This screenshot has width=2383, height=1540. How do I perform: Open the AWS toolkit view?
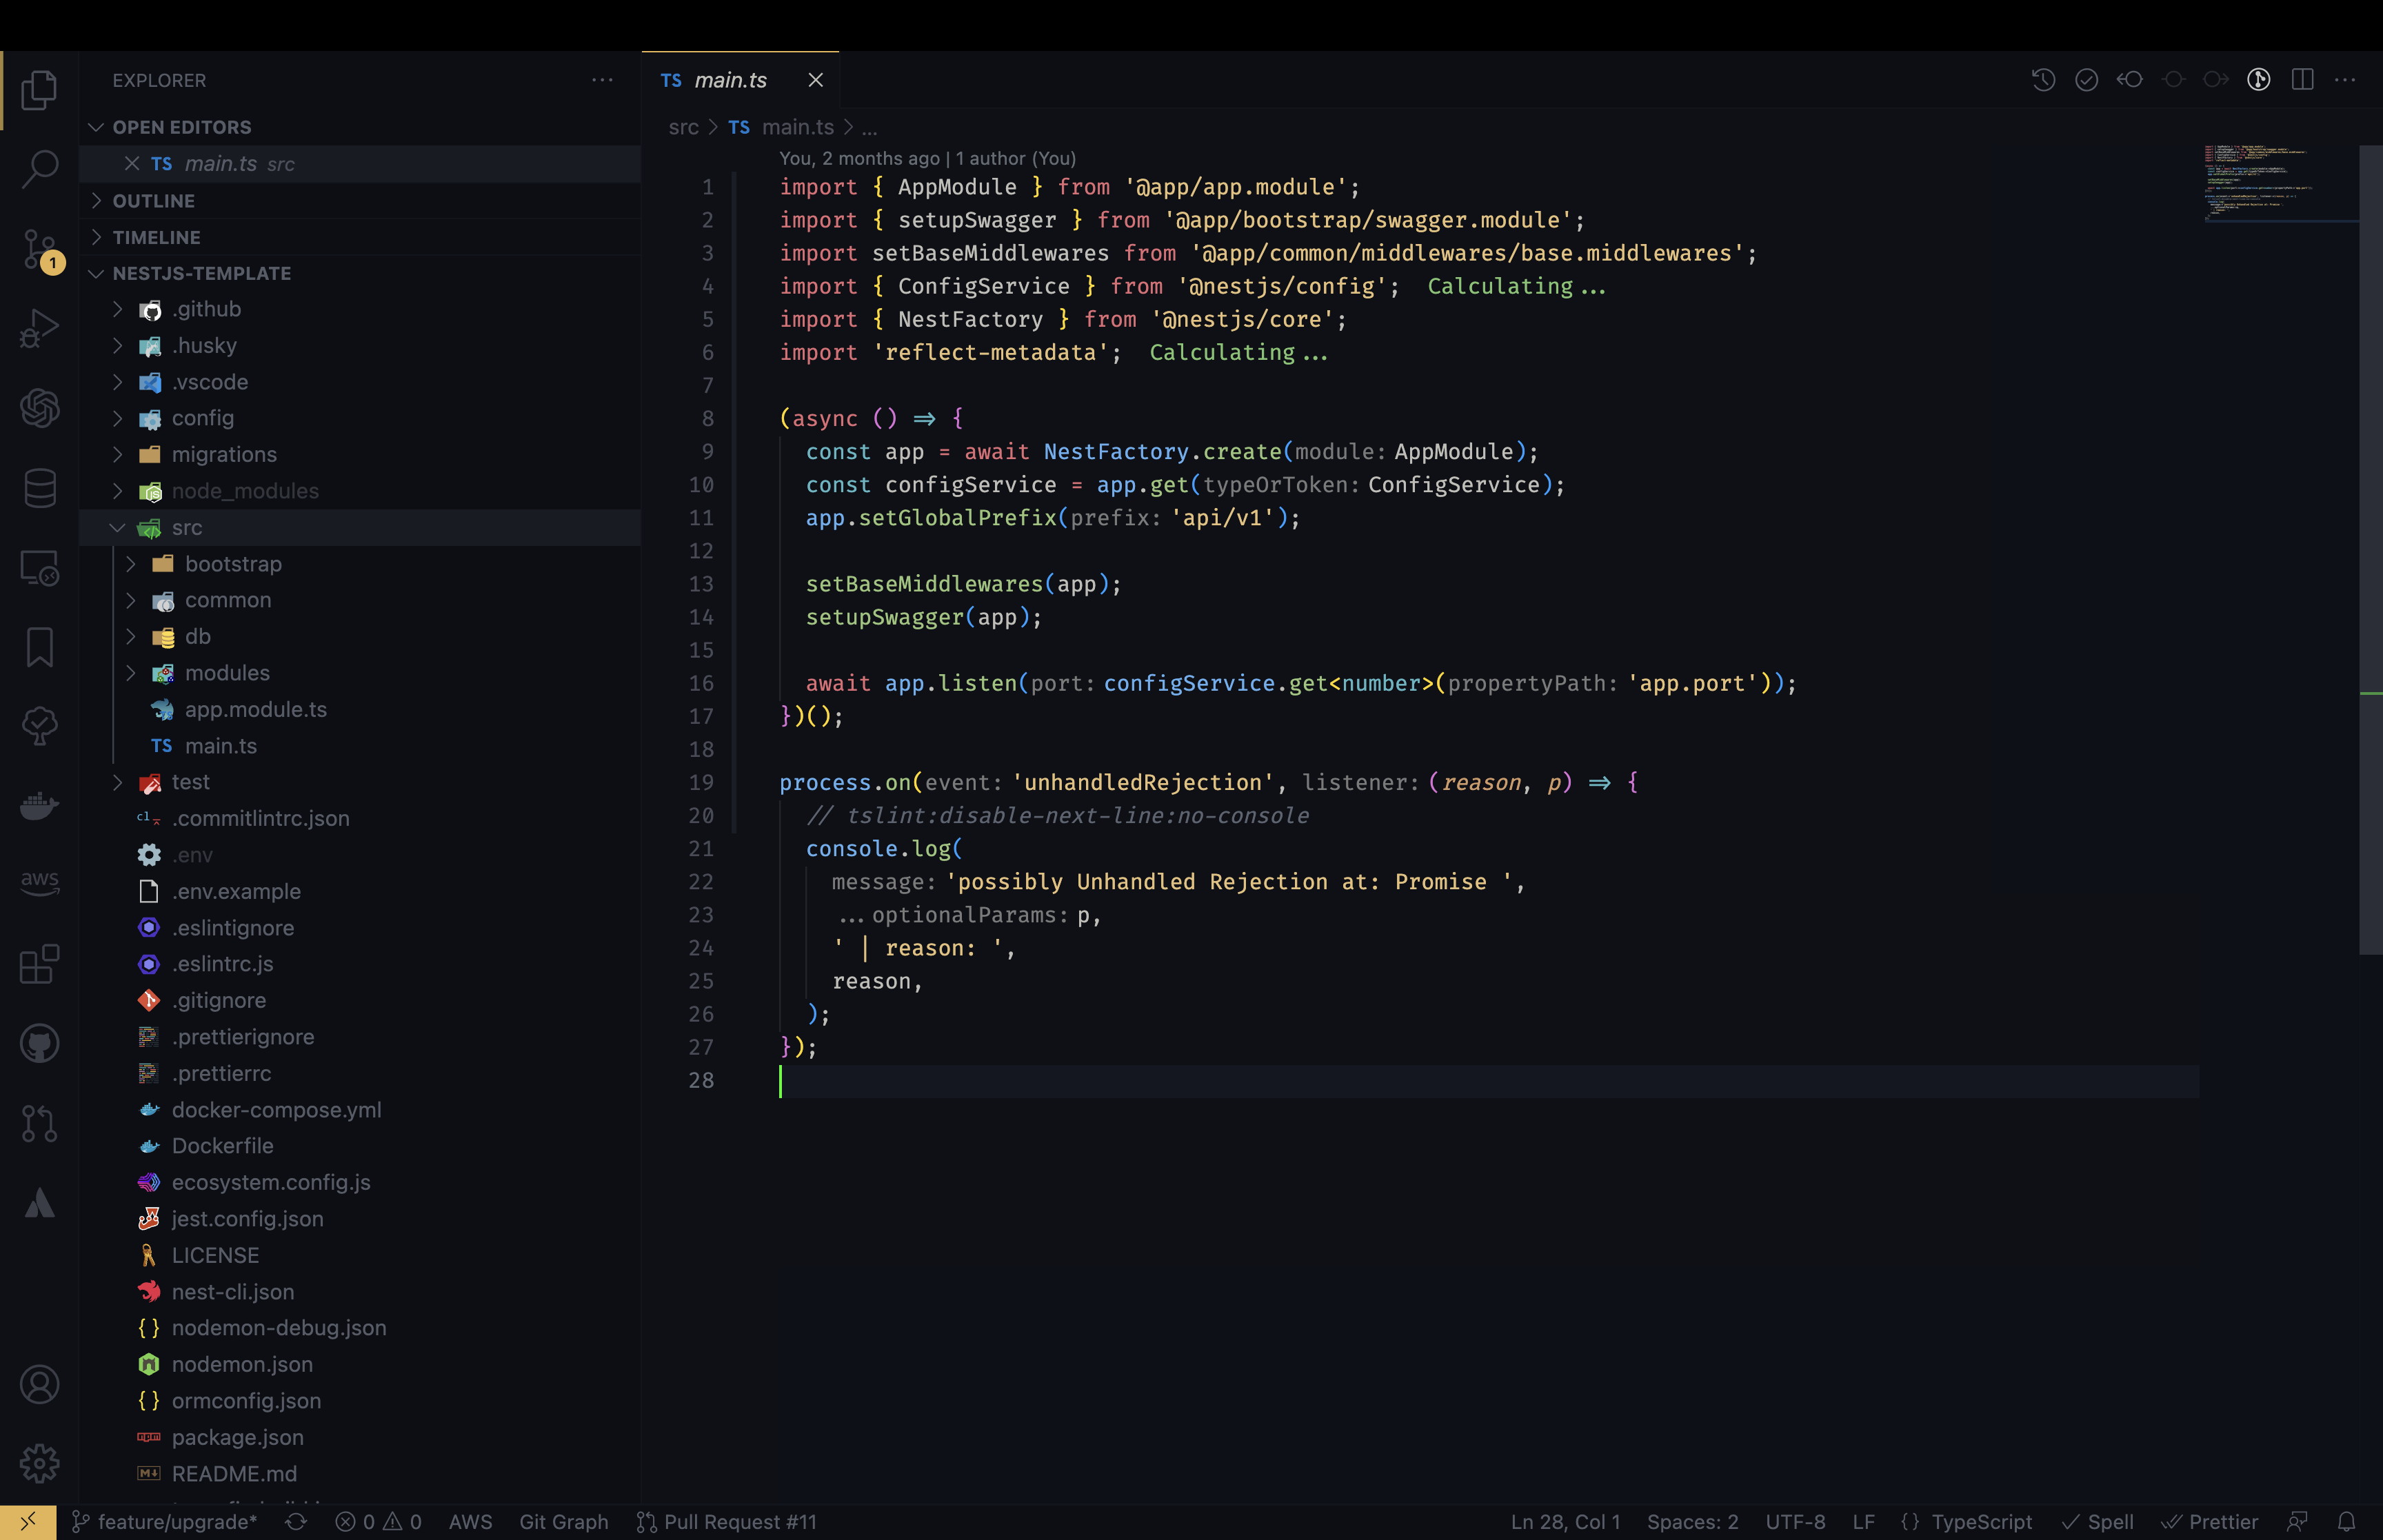(x=39, y=882)
